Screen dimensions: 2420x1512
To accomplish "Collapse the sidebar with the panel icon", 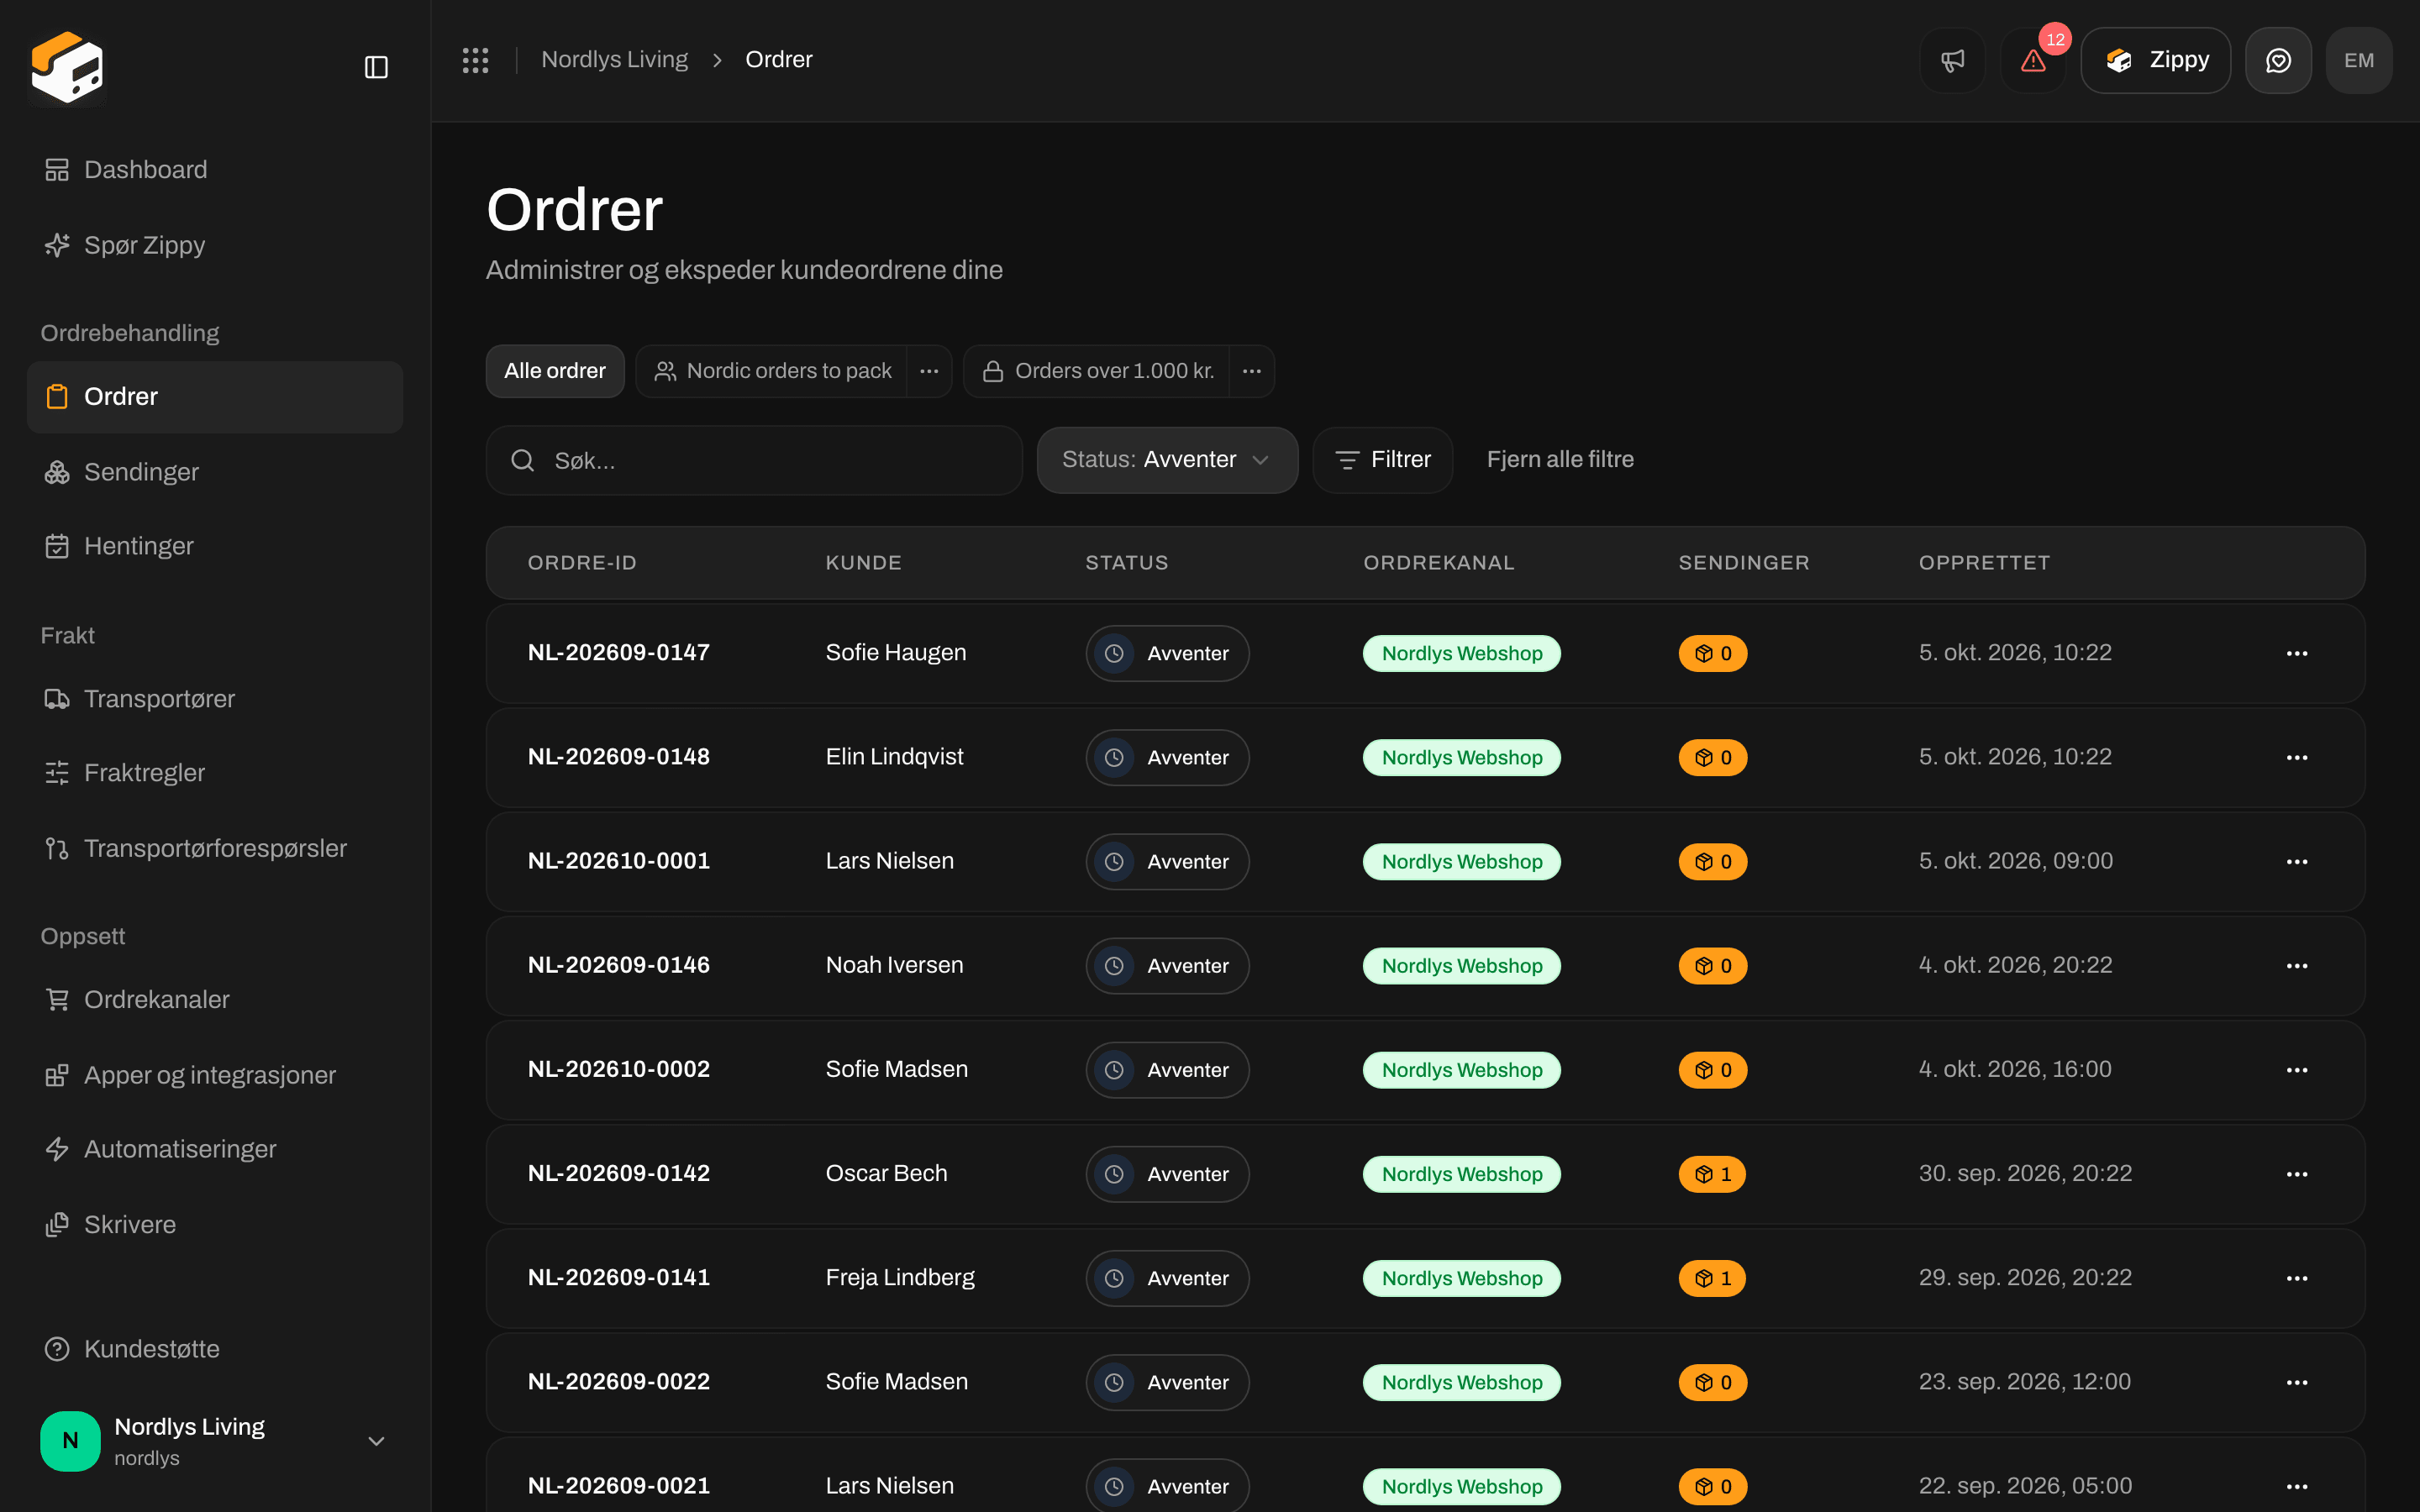I will click(376, 67).
